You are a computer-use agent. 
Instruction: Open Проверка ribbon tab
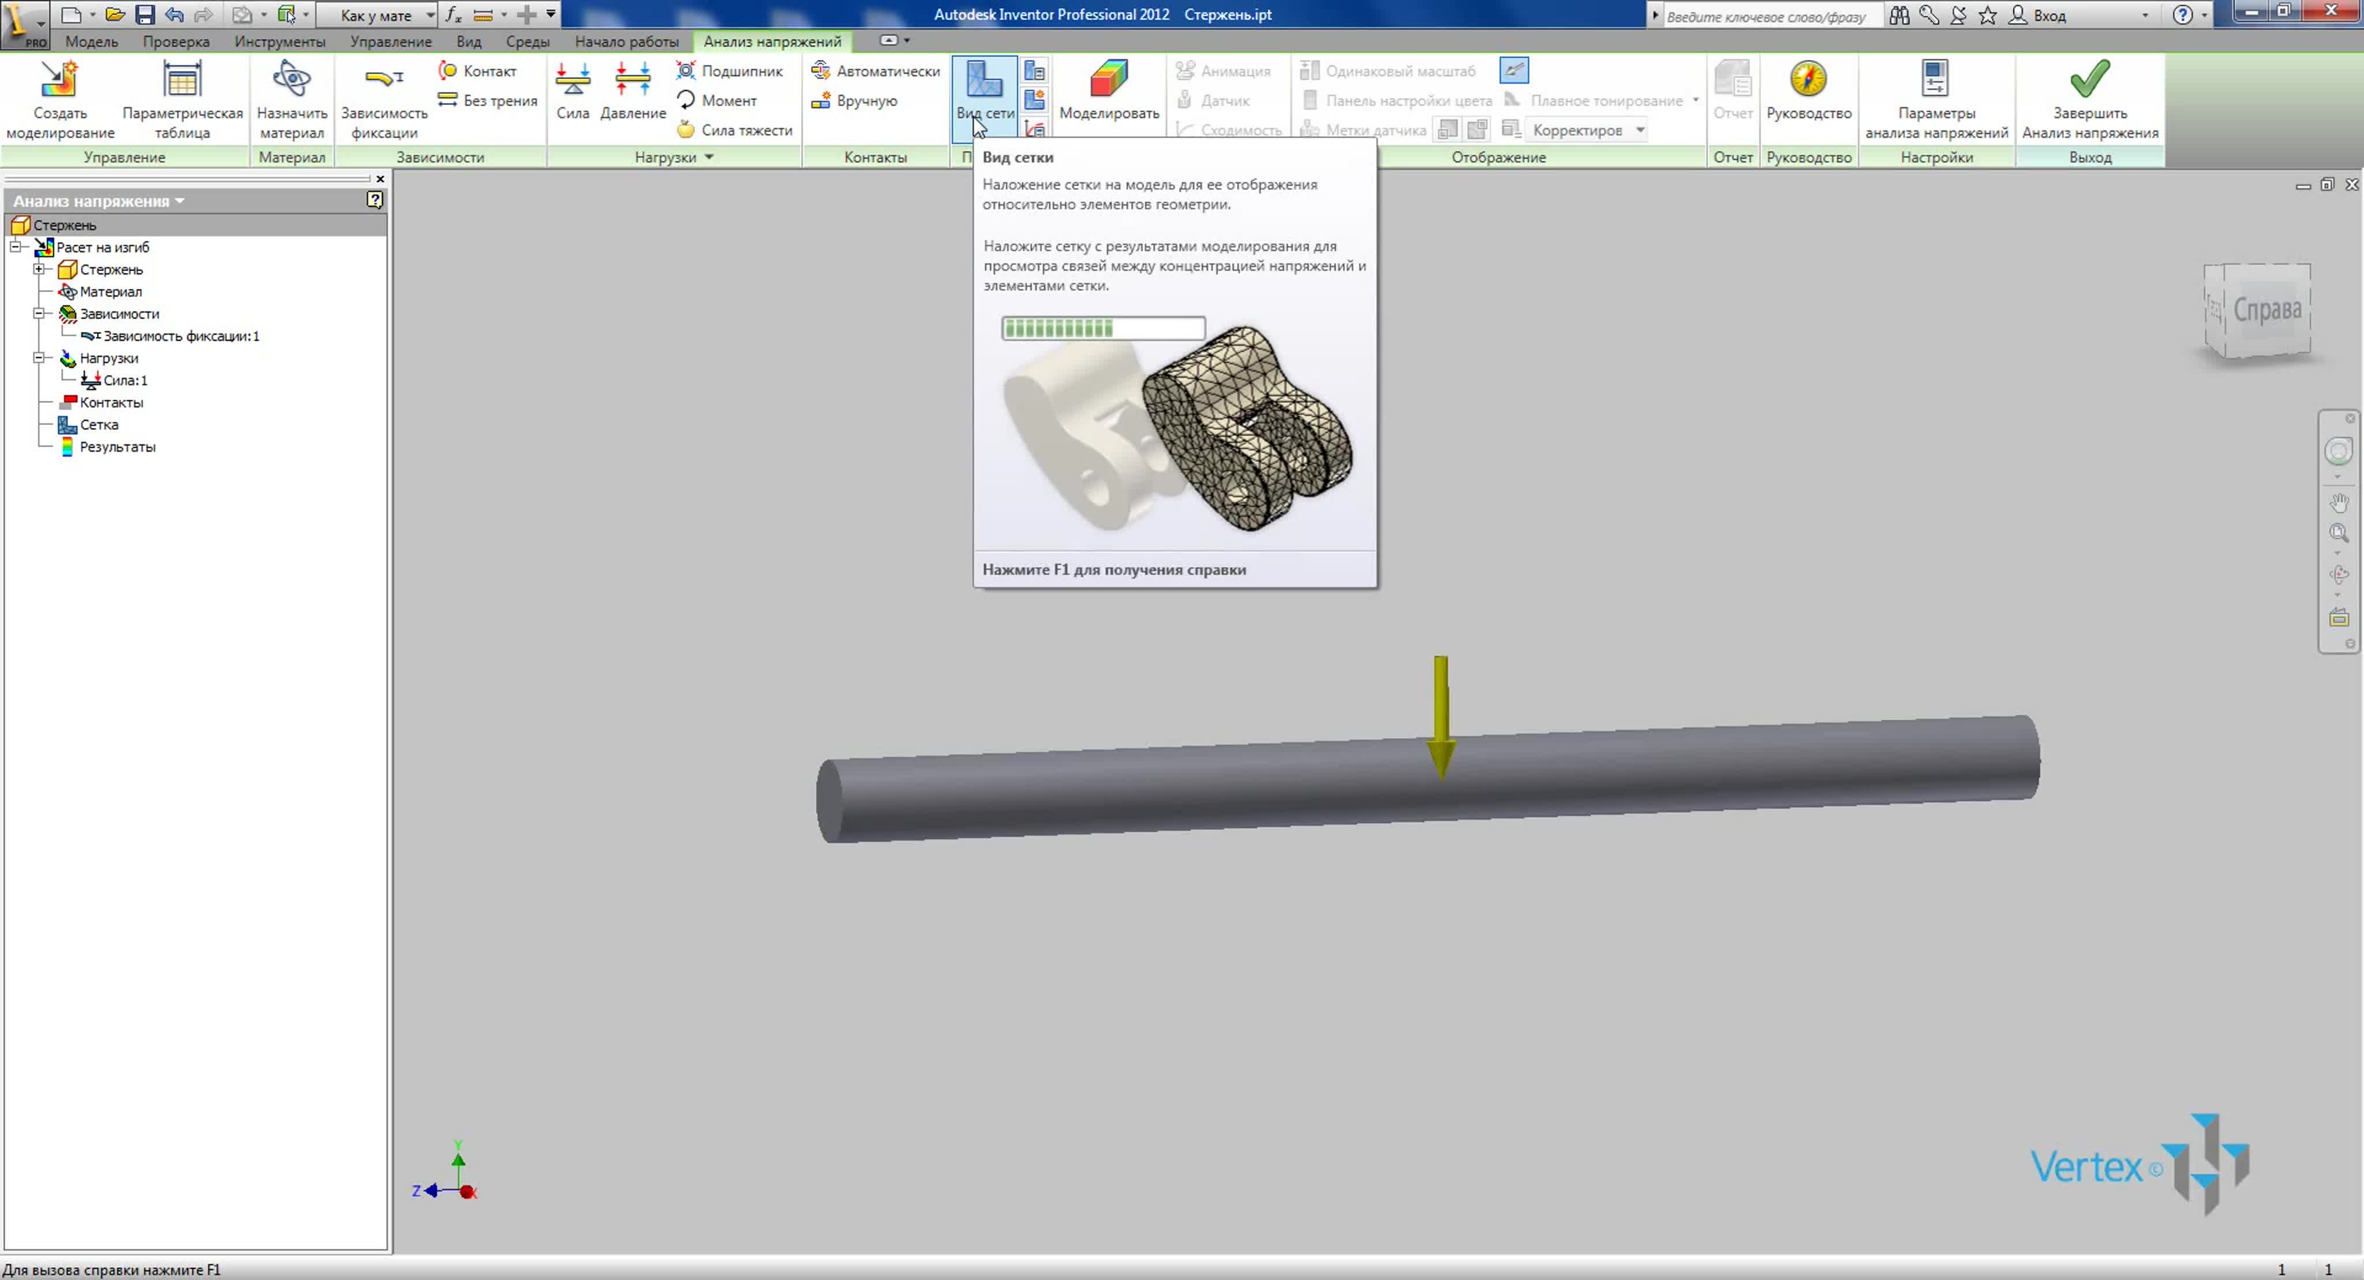click(175, 42)
